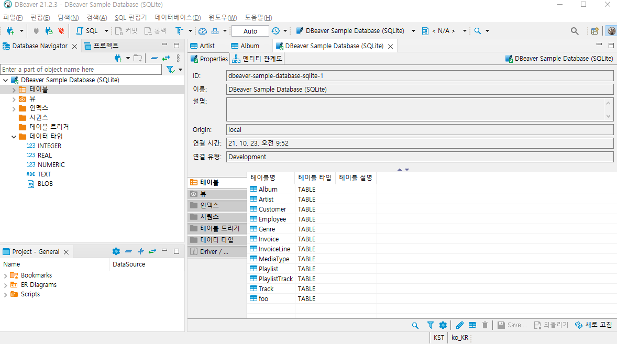Switch to the 엔티티 관계도 tab
The height and width of the screenshot is (344, 617).
tap(257, 59)
